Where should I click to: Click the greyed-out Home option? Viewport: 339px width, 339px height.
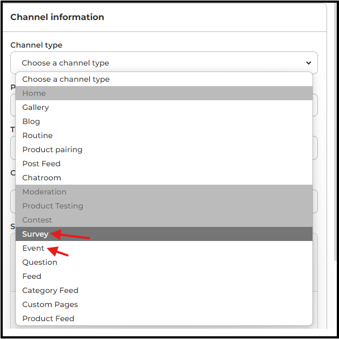click(164, 93)
